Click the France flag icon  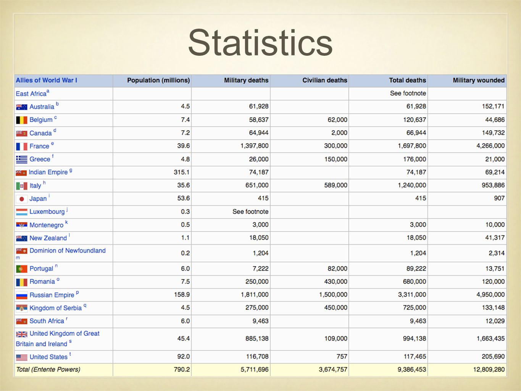pos(21,147)
